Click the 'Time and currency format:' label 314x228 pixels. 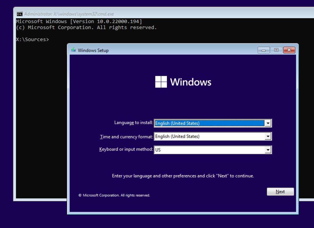(126, 137)
